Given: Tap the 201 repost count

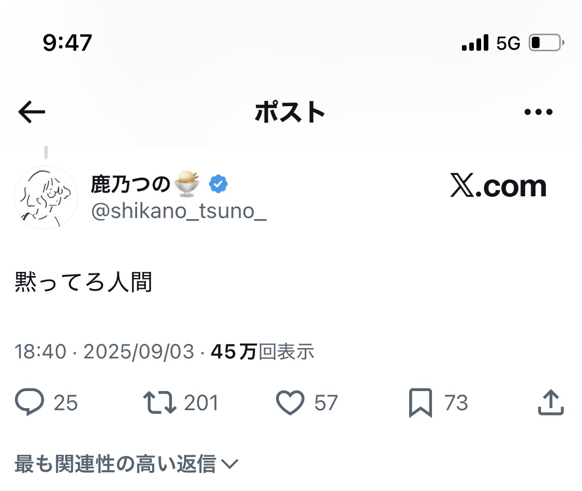Looking at the screenshot, I should 201,403.
